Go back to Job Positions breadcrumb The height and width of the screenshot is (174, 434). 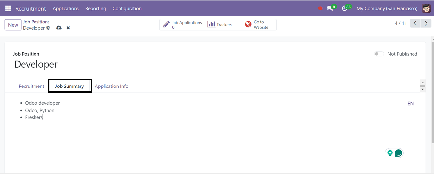36,22
